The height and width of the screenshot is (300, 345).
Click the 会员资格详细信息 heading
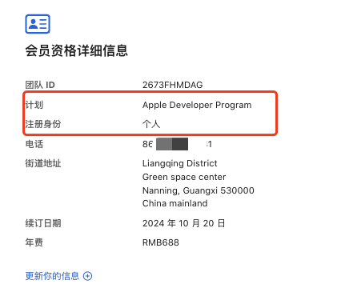pos(77,50)
